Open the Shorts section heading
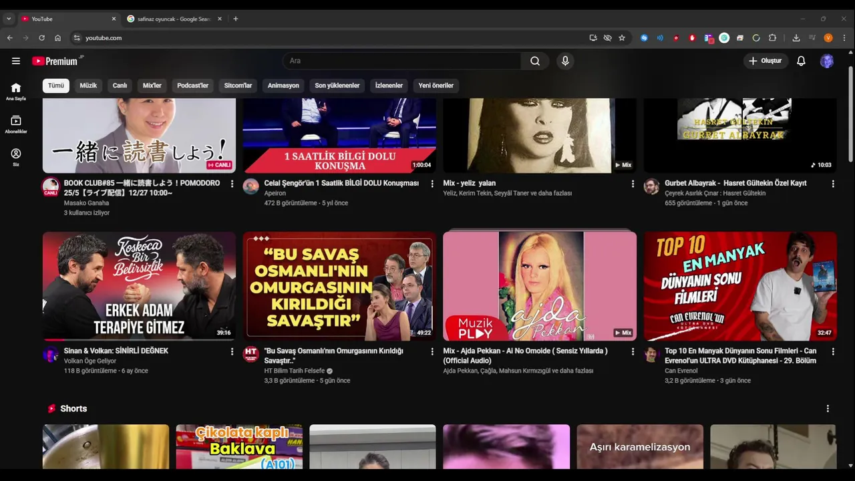The image size is (855, 481). pos(73,409)
